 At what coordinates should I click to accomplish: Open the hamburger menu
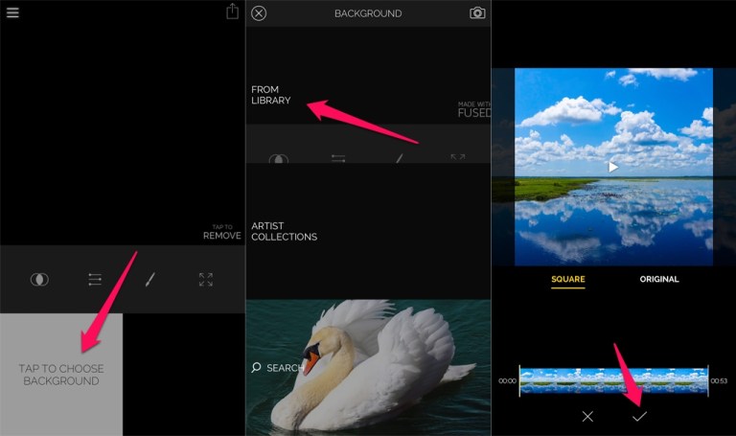click(12, 12)
